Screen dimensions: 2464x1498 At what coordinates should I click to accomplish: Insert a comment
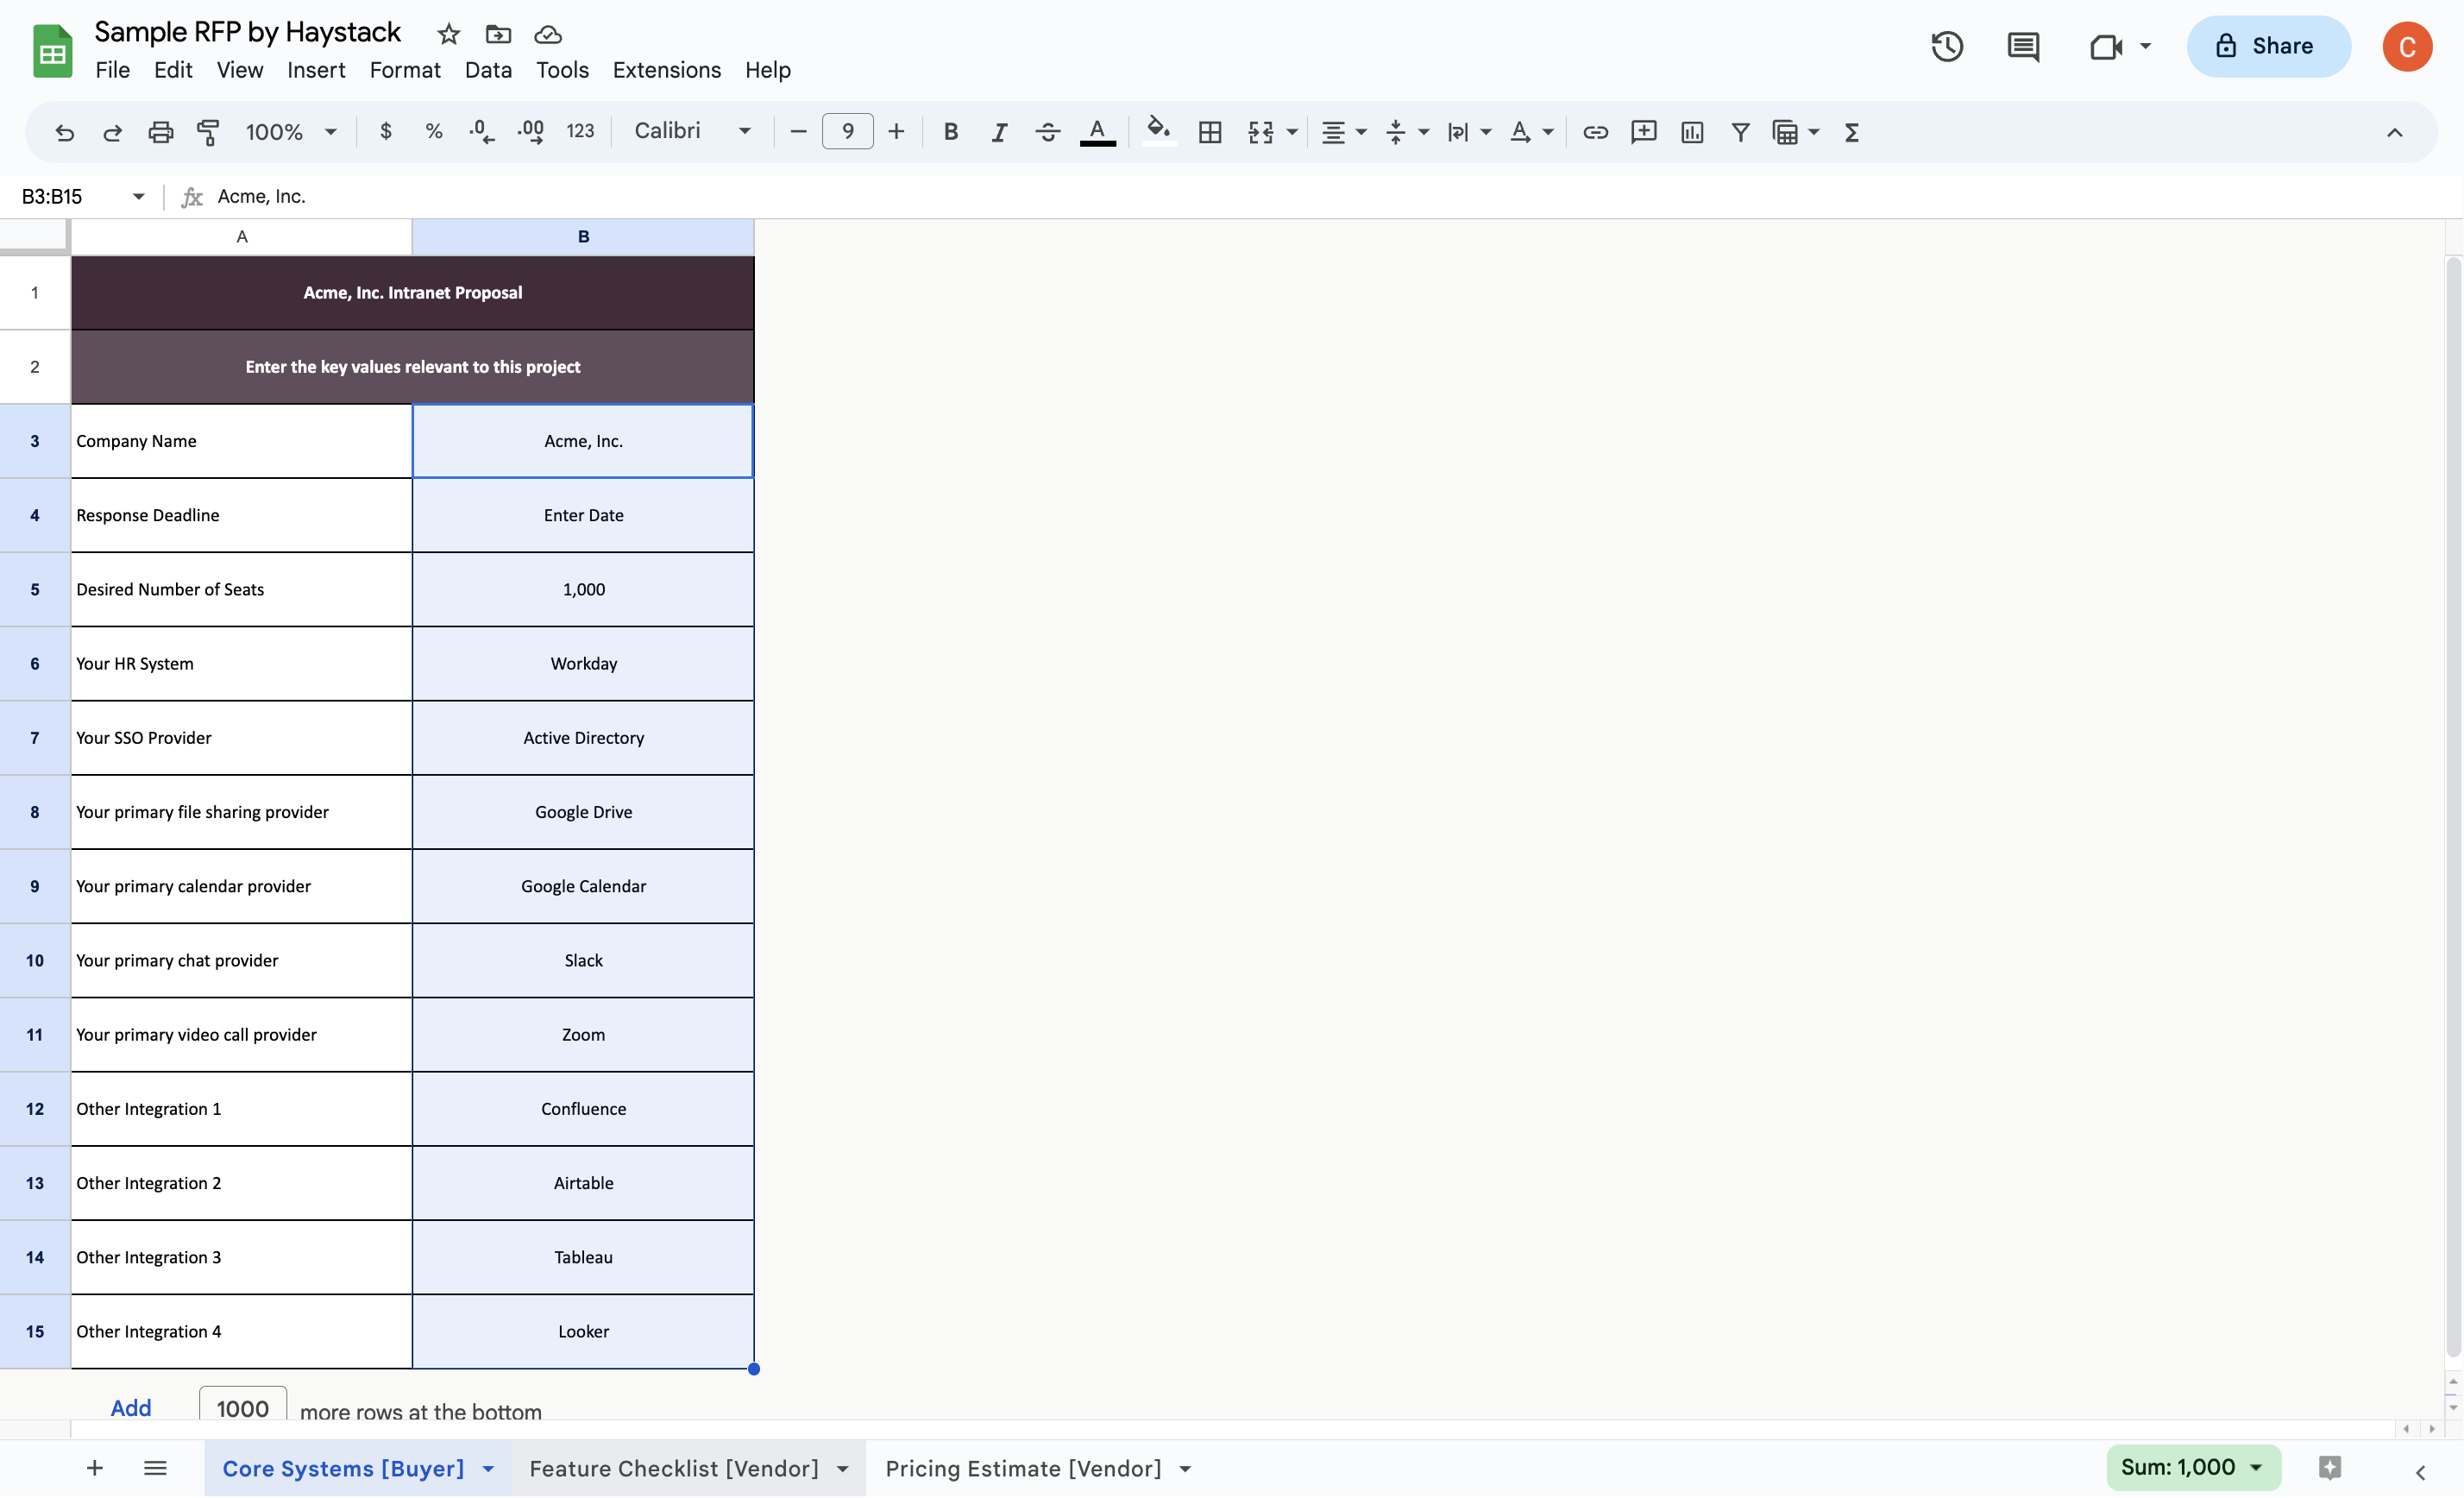[1644, 132]
